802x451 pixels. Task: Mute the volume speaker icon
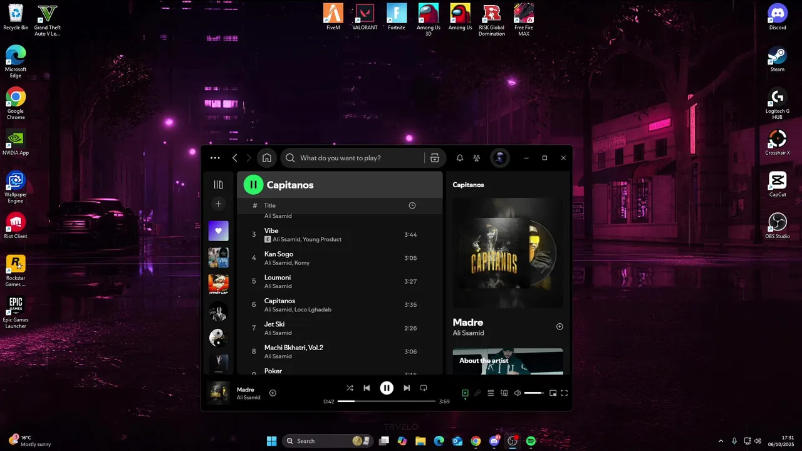(x=518, y=393)
